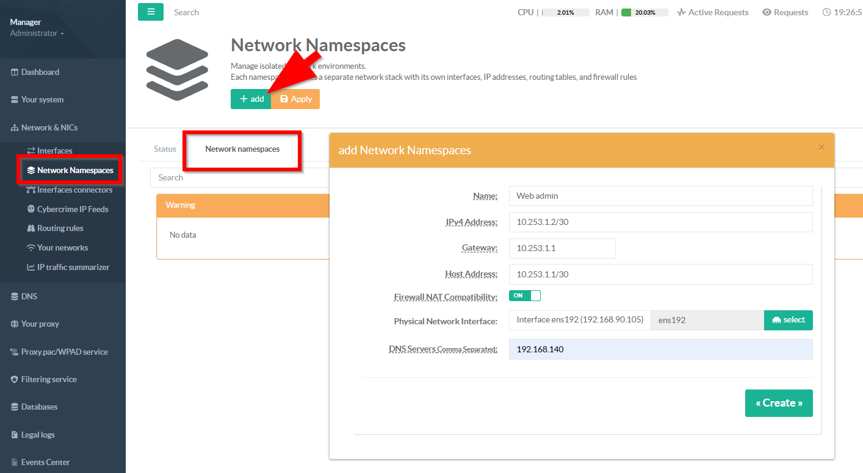Click the Filtering service shield item
This screenshot has height=473, width=863.
(48, 379)
